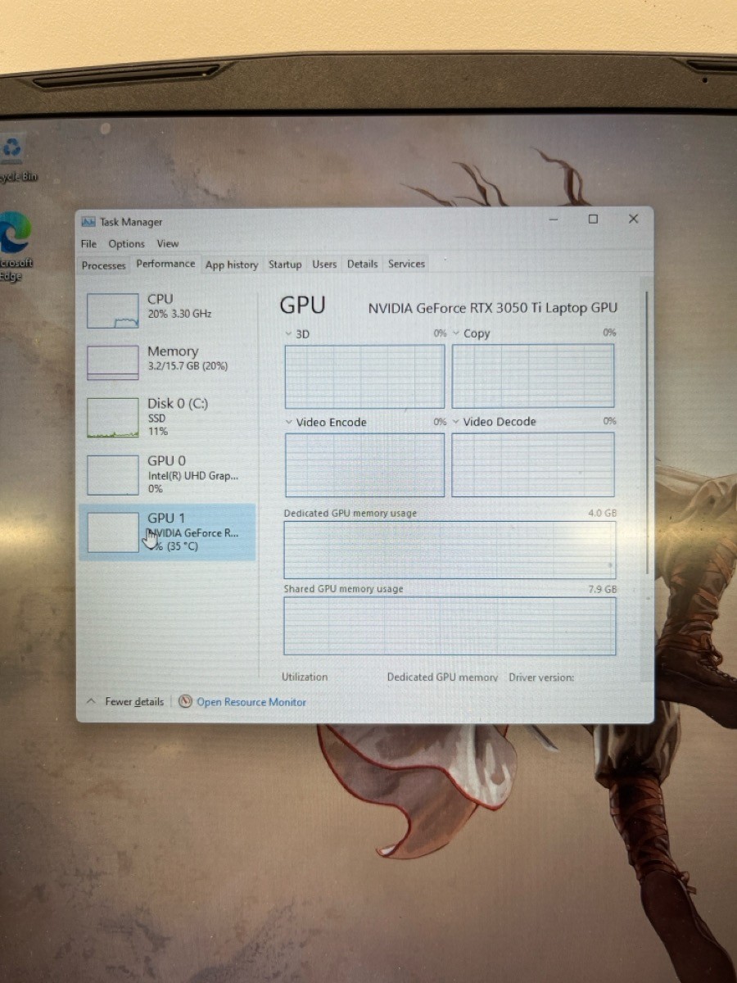The height and width of the screenshot is (983, 737).
Task: Switch to the Services tab
Action: click(x=406, y=264)
